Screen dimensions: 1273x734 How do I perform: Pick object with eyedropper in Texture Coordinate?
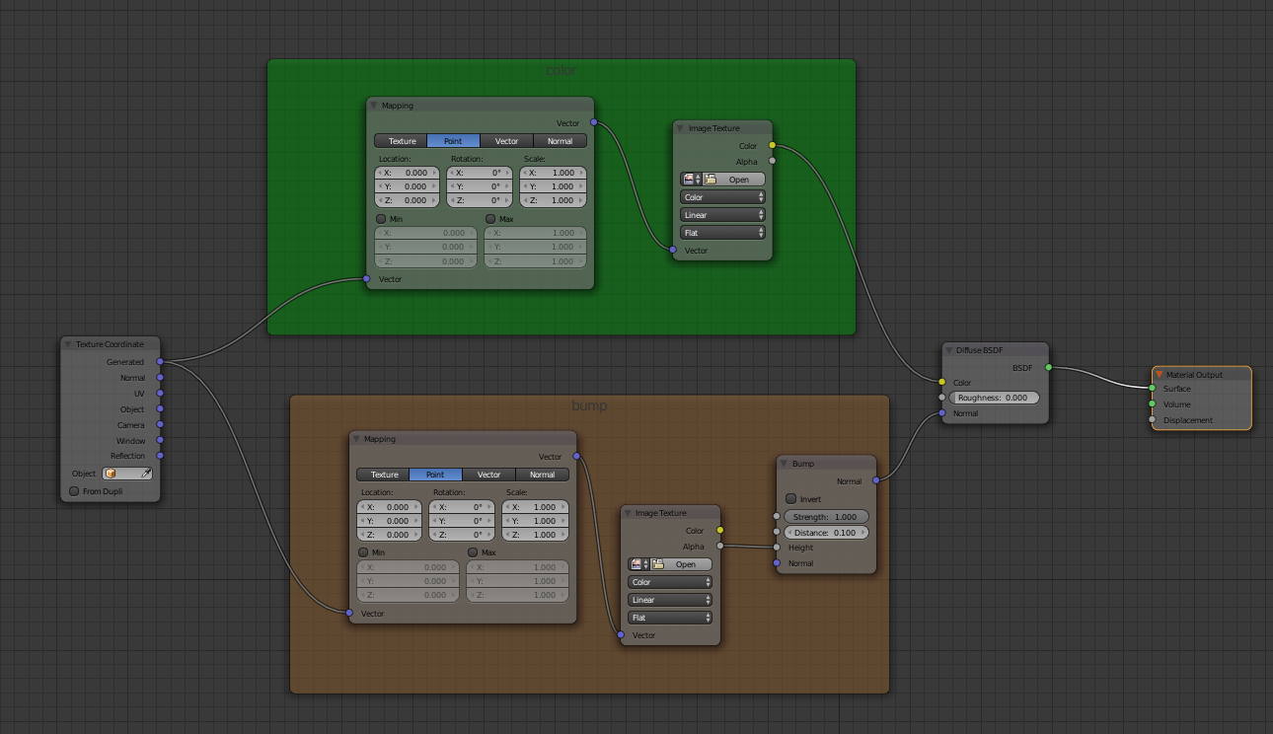[x=146, y=474]
